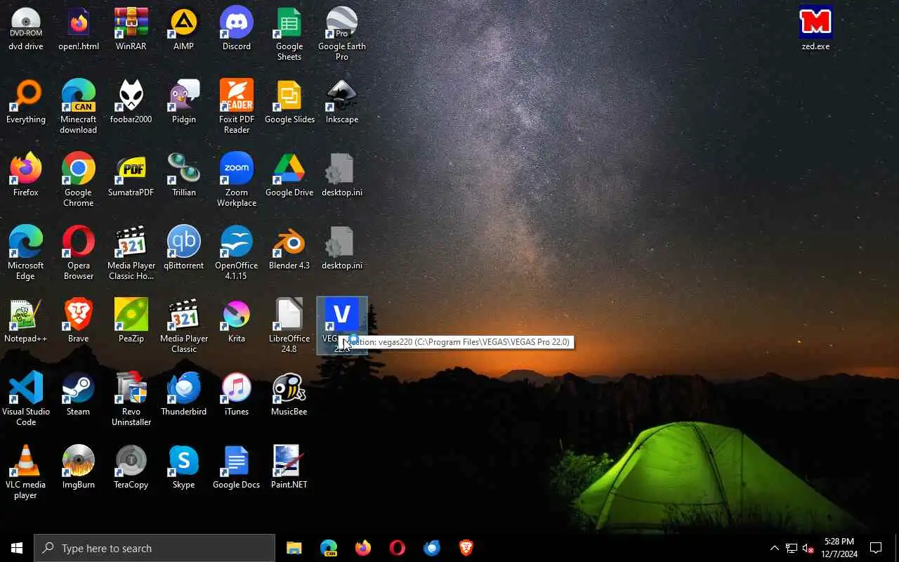Select the zed.exe desktop icon
Image resolution: width=899 pixels, height=562 pixels.
point(816,28)
